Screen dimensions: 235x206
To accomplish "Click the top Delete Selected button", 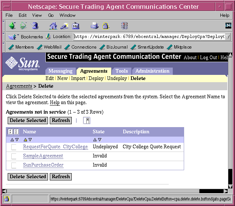I will (x=28, y=121).
